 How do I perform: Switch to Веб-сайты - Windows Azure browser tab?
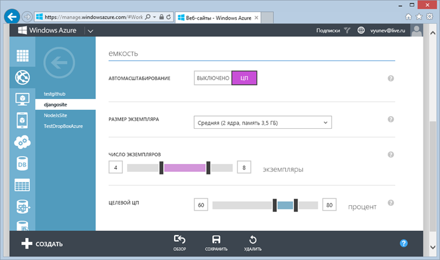click(218, 18)
